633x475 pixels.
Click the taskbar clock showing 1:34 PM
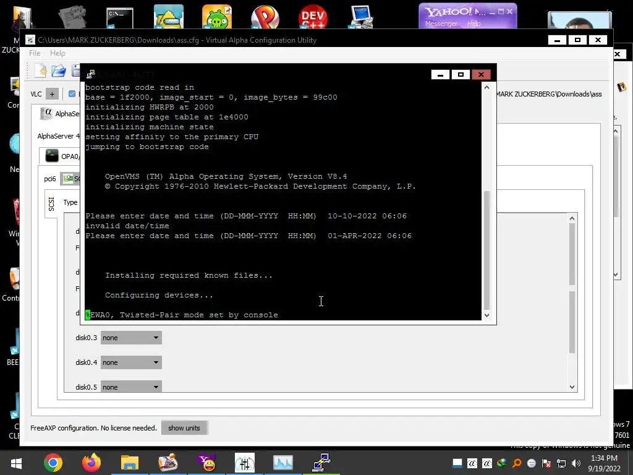[605, 458]
